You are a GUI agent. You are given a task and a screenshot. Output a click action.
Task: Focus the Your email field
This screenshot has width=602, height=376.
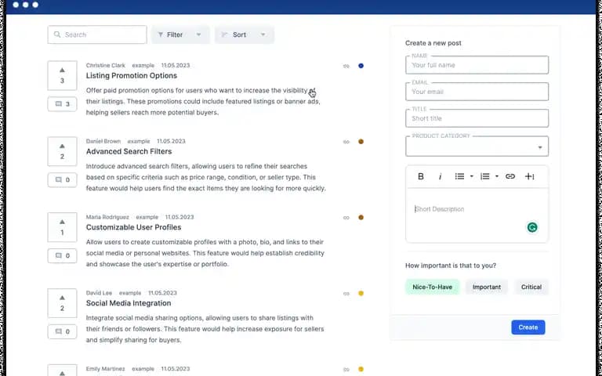click(x=477, y=92)
